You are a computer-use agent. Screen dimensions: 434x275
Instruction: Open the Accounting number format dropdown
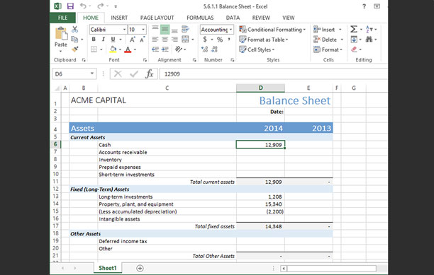(230, 30)
